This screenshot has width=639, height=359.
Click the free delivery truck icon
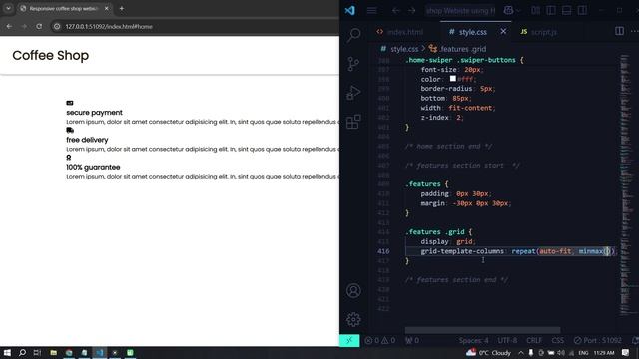click(x=70, y=130)
